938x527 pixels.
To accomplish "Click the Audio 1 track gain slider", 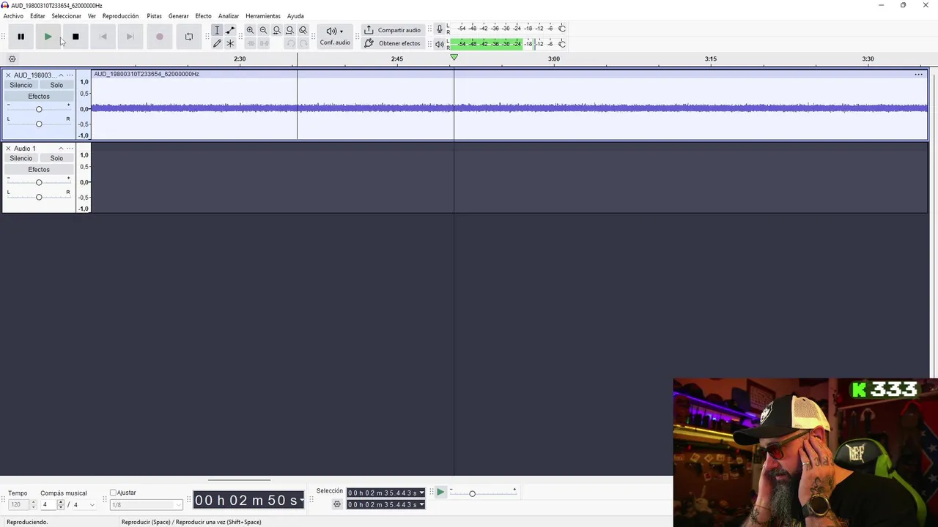I will coord(39,182).
